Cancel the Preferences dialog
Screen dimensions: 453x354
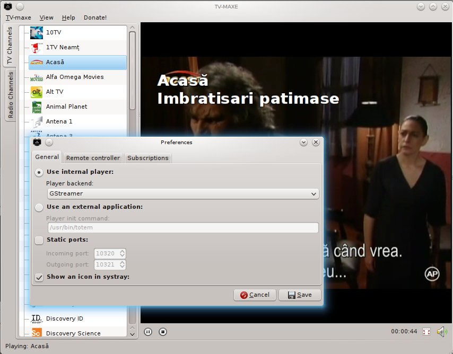tap(255, 295)
